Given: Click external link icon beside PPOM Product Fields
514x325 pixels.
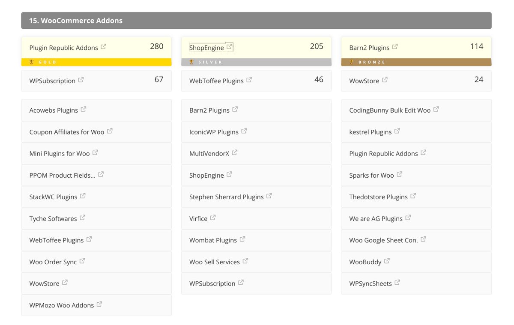Looking at the screenshot, I should pyautogui.click(x=101, y=175).
